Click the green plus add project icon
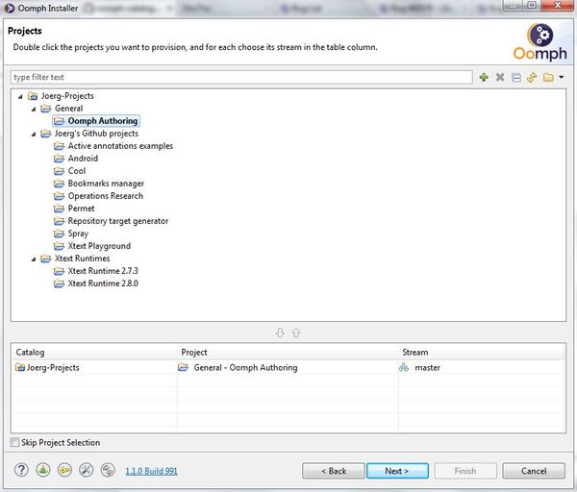Viewport: 577px width, 492px height. click(484, 77)
